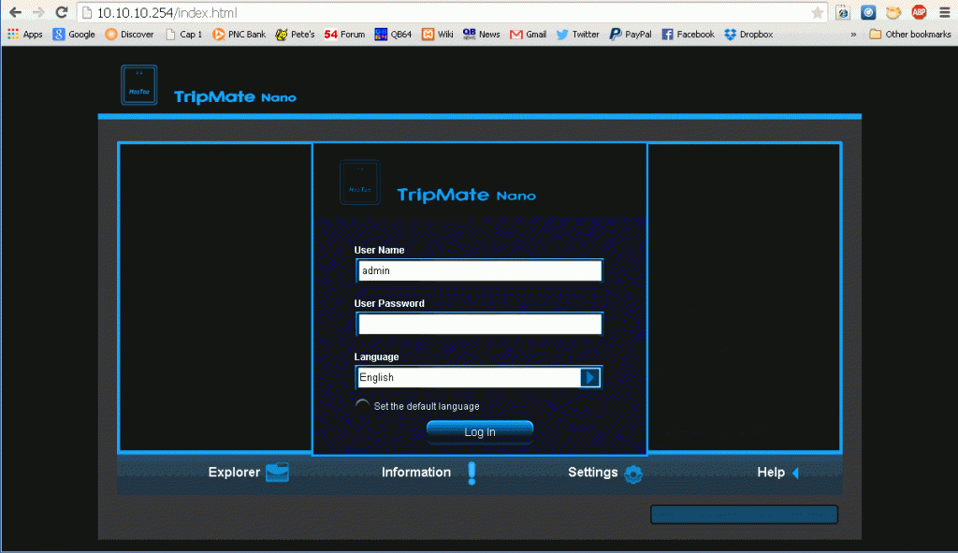Open the News bookmark

tap(482, 35)
